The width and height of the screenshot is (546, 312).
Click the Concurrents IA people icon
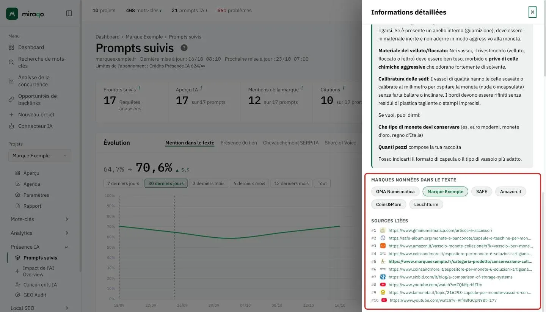point(17,285)
